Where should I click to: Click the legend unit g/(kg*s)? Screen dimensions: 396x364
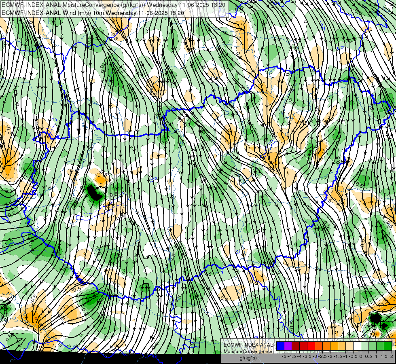tap(248, 358)
